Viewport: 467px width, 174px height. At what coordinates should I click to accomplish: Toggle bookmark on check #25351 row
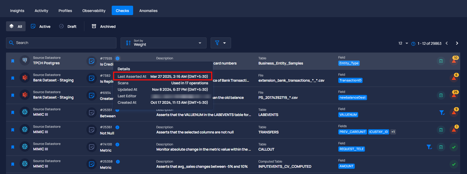coord(13,112)
